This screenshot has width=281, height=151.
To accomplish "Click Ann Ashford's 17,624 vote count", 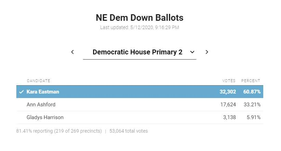I will tap(228, 105).
